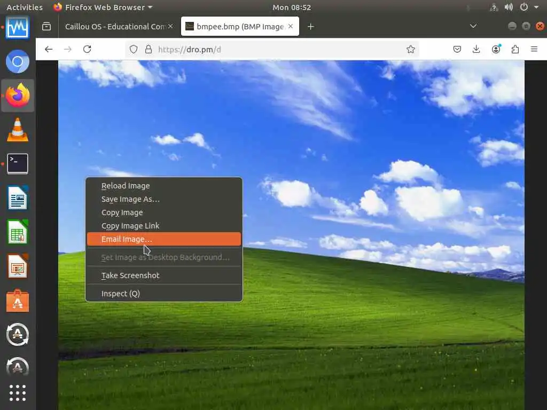The height and width of the screenshot is (410, 547).
Task: Launch VLC media player from dock
Action: 18,130
